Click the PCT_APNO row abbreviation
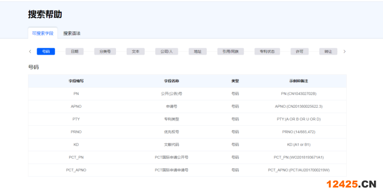The width and height of the screenshot is (383, 196). click(76, 170)
